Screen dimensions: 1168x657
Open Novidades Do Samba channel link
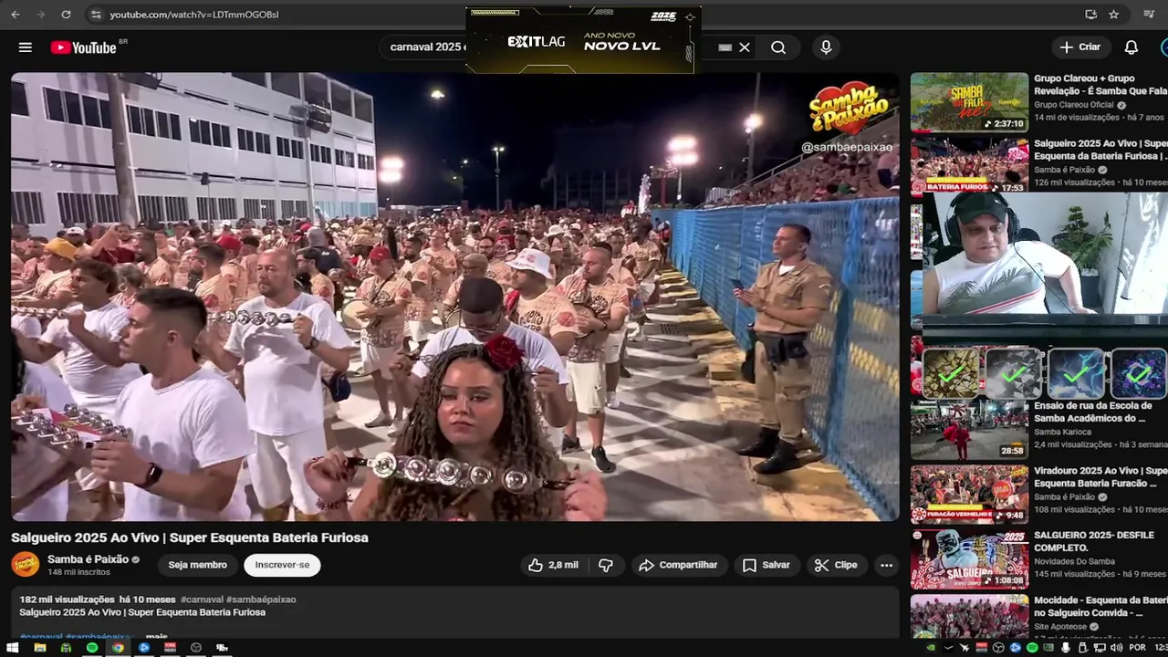pyautogui.click(x=1074, y=561)
